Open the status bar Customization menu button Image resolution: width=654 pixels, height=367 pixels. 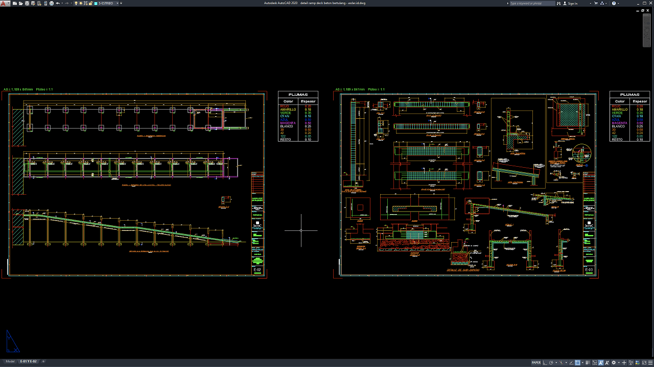tap(649, 363)
